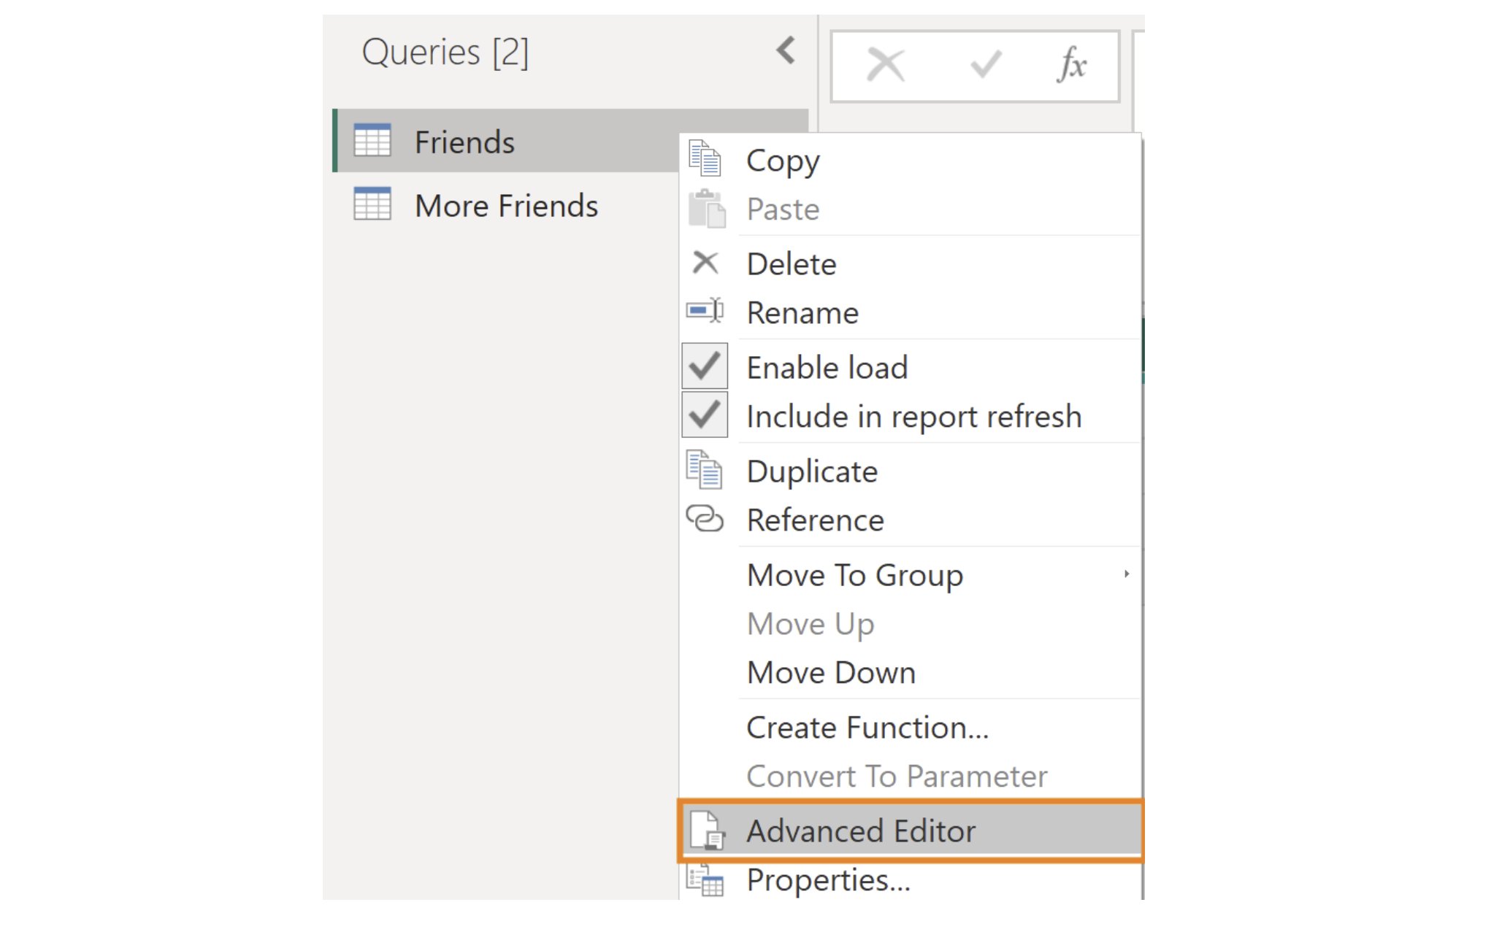1502x932 pixels.
Task: Open the Advanced Editor menu item
Action: pos(860,831)
